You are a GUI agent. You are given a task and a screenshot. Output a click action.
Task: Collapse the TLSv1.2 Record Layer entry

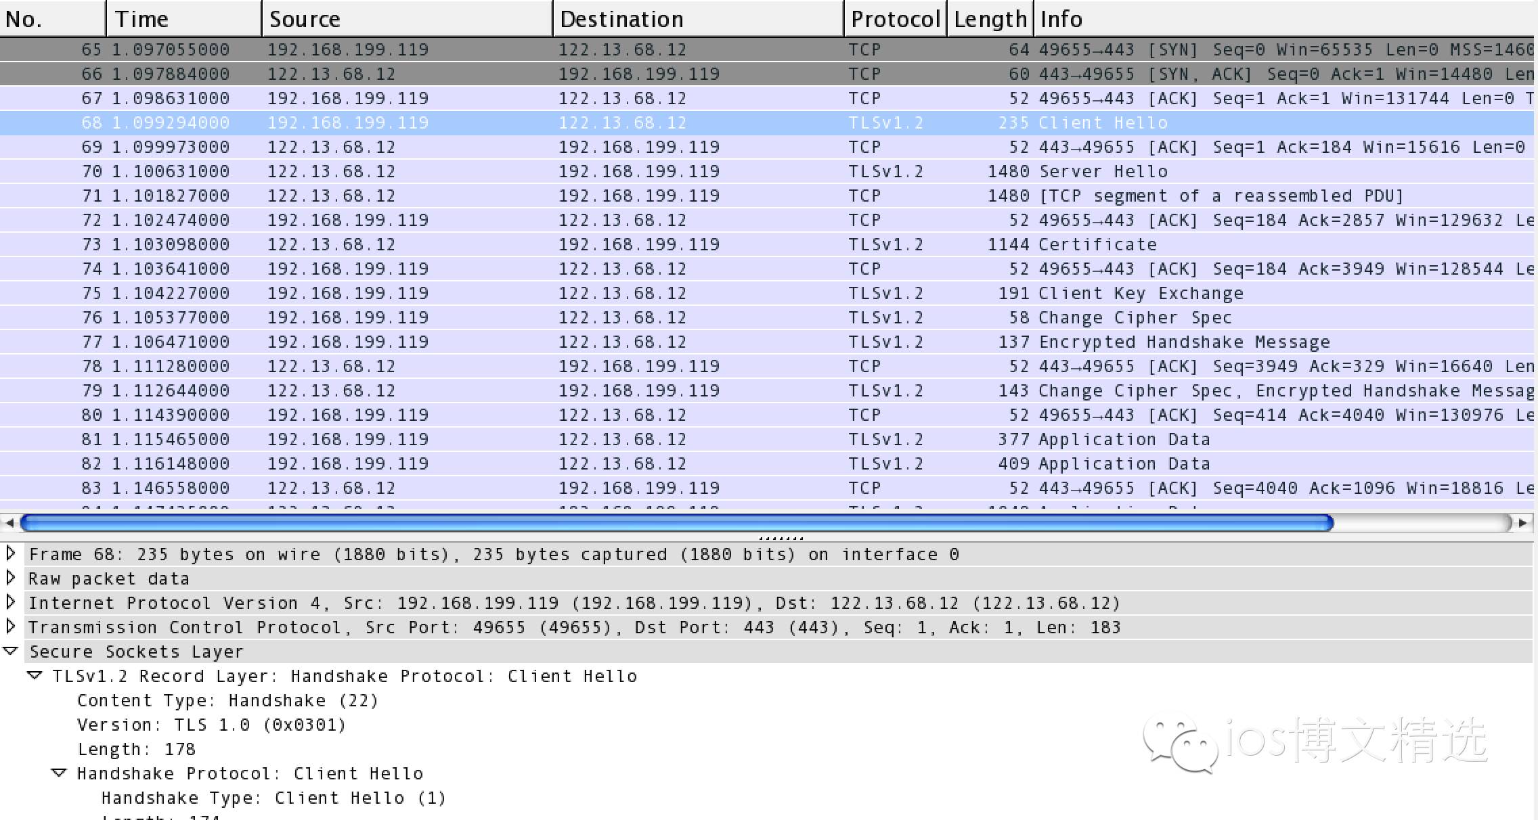tap(35, 675)
